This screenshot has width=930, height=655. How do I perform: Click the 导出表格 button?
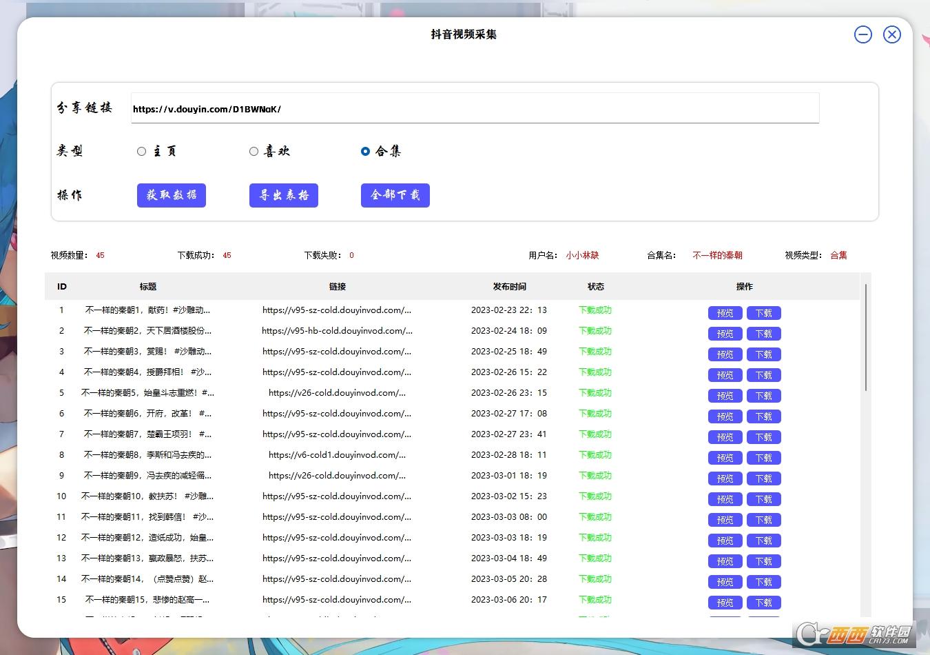(x=284, y=195)
